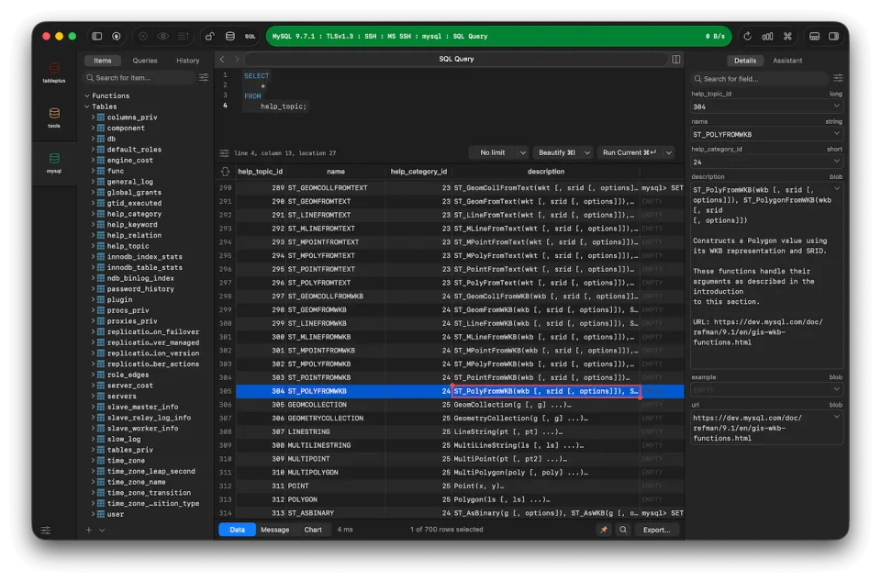The height and width of the screenshot is (582, 881).
Task: Open the chevron menu next to plus icon
Action: (x=102, y=530)
